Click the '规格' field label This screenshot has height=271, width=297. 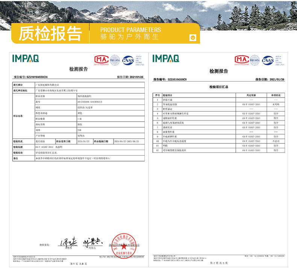pos(38,130)
